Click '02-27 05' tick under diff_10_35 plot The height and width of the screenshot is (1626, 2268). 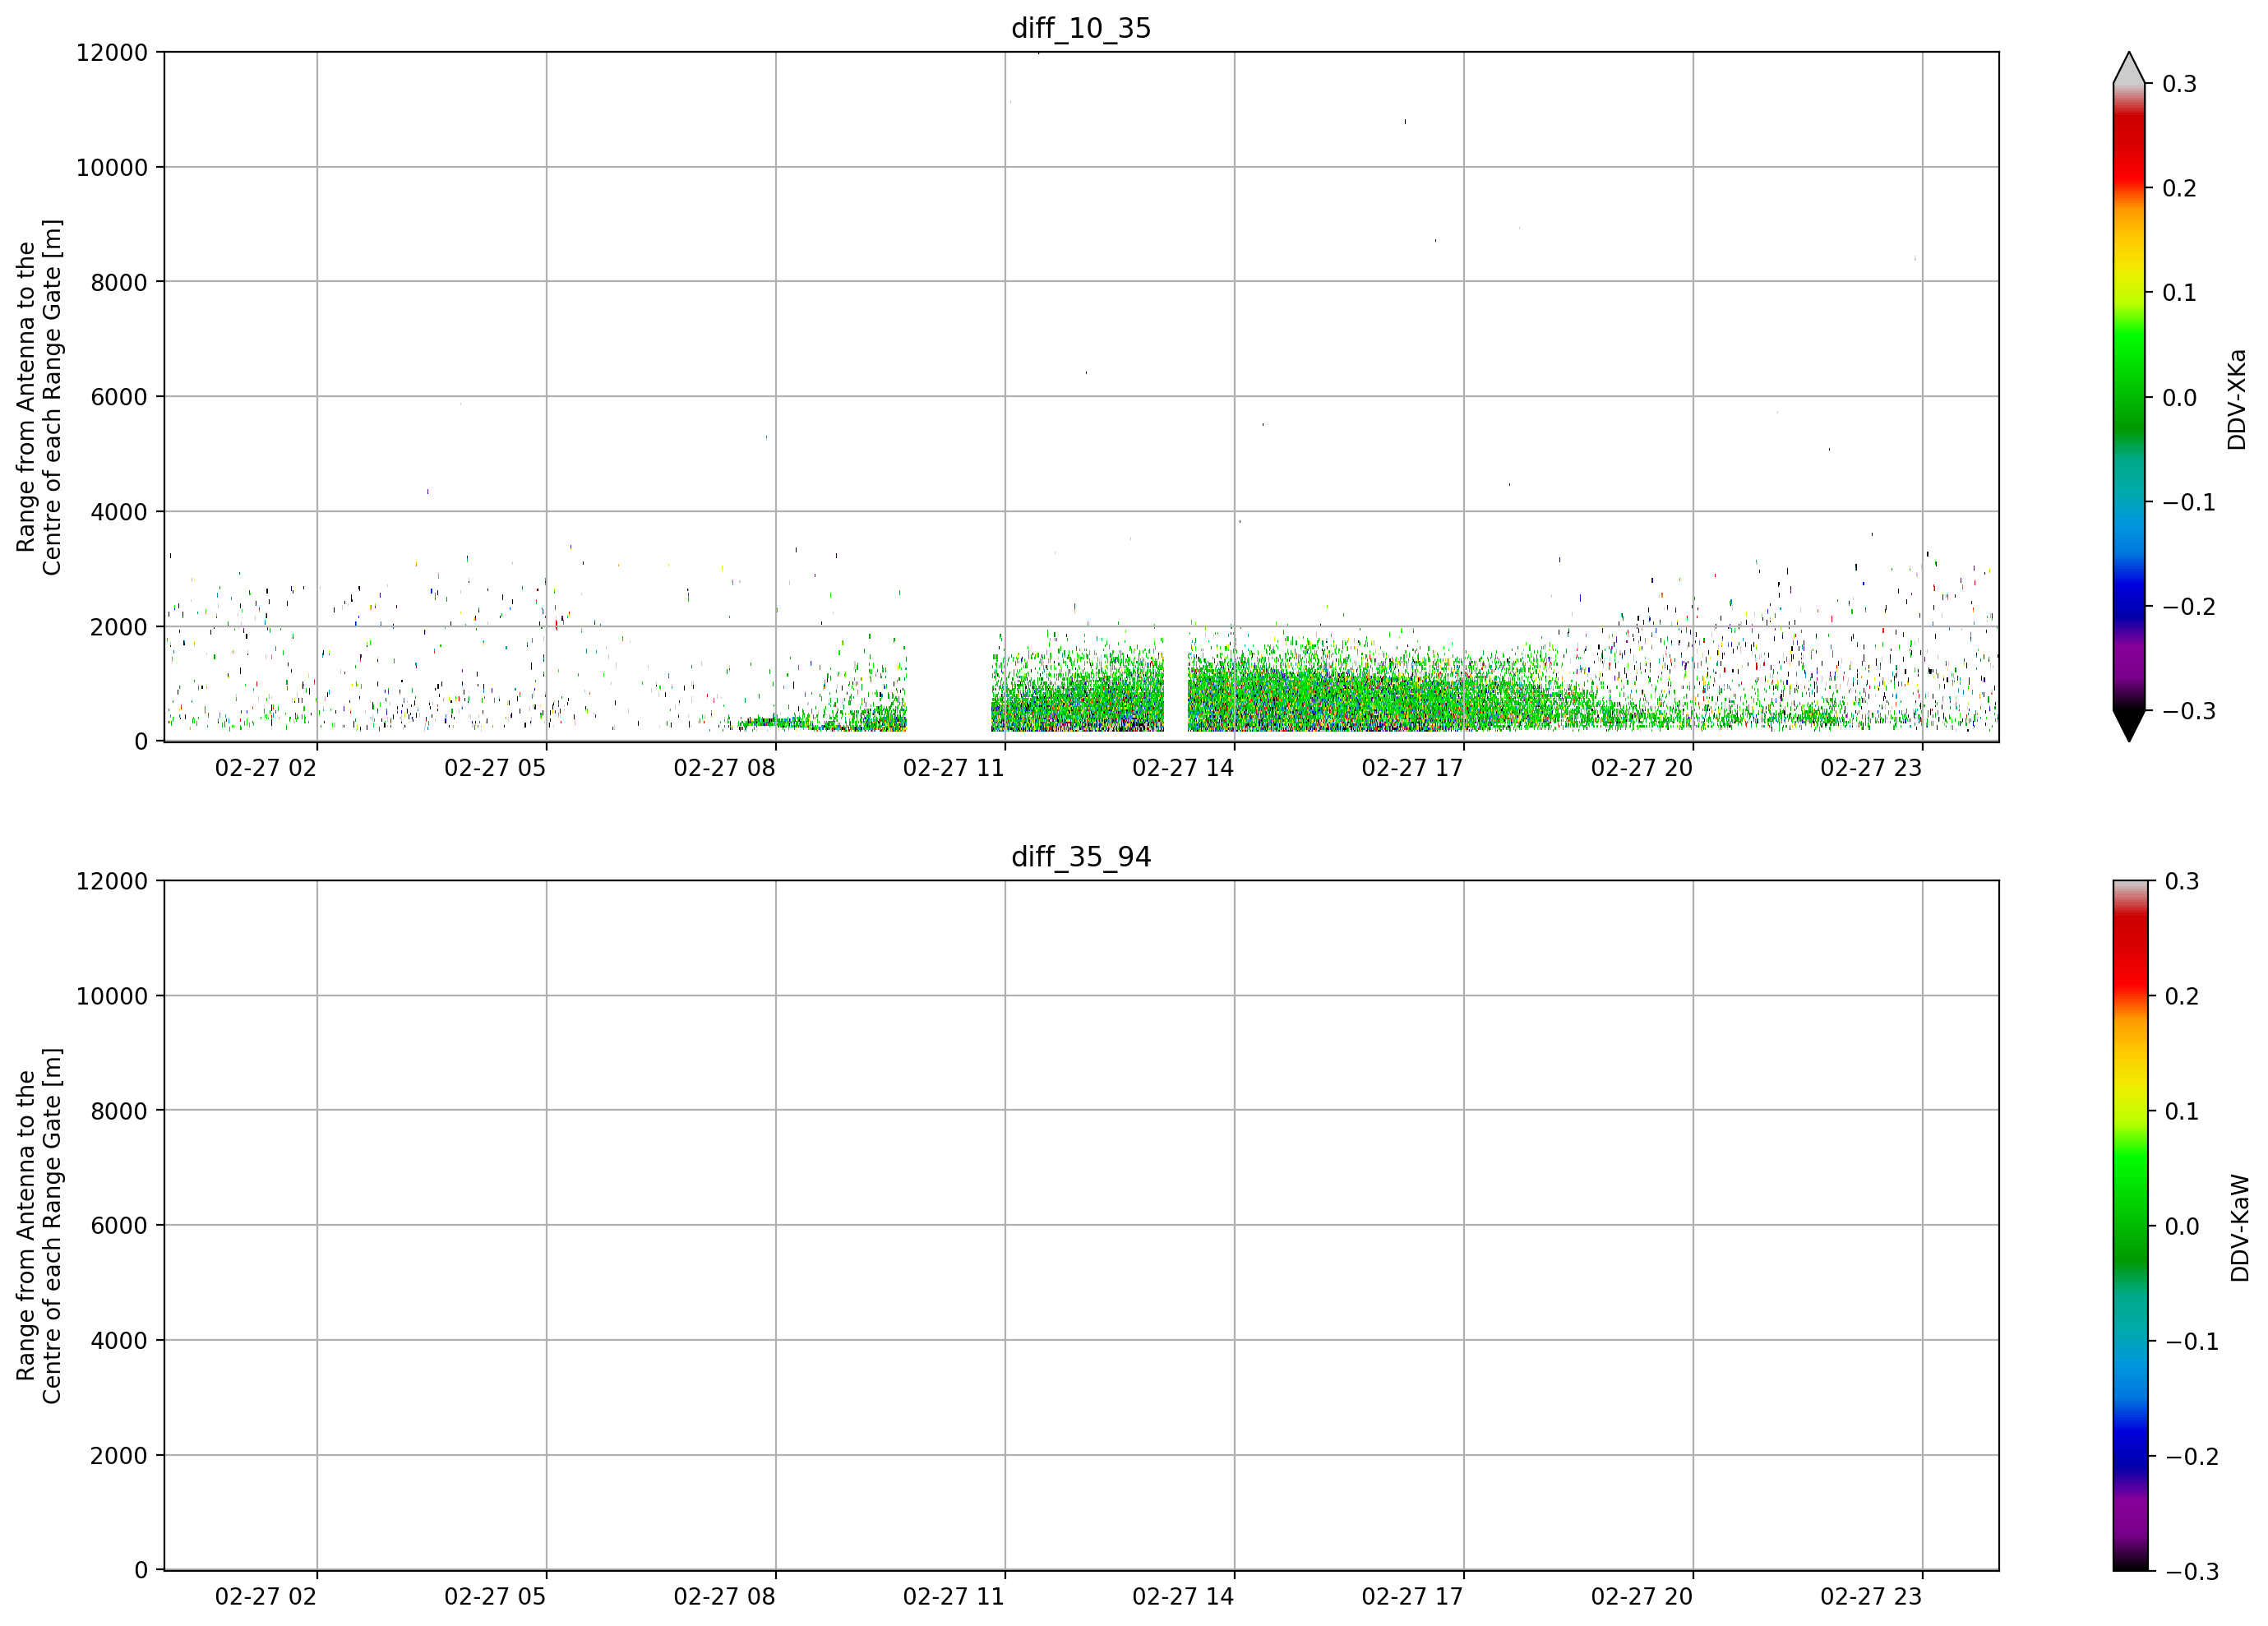click(x=495, y=768)
